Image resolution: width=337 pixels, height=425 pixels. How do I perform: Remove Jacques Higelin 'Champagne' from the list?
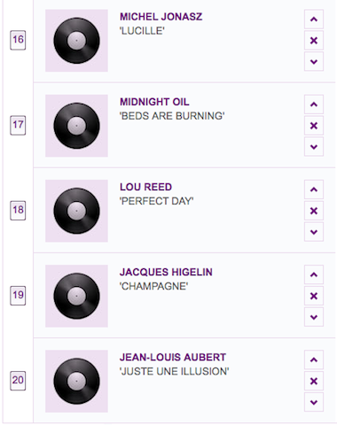(314, 296)
